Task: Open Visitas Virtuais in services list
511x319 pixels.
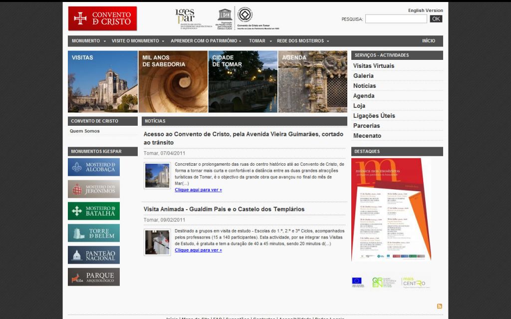Action: click(x=374, y=66)
